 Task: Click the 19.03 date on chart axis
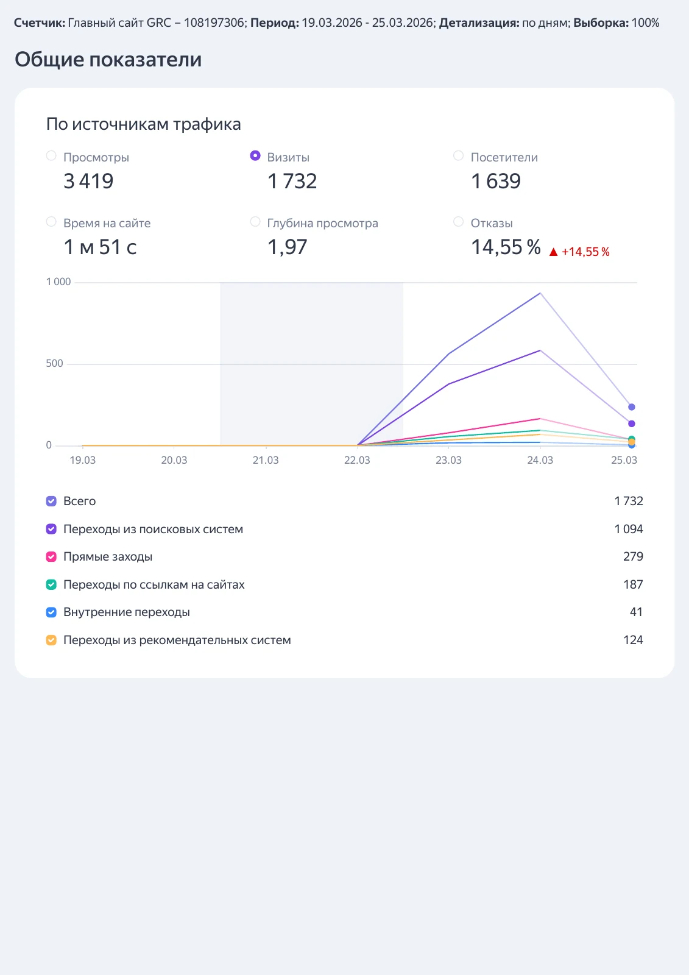pyautogui.click(x=82, y=460)
